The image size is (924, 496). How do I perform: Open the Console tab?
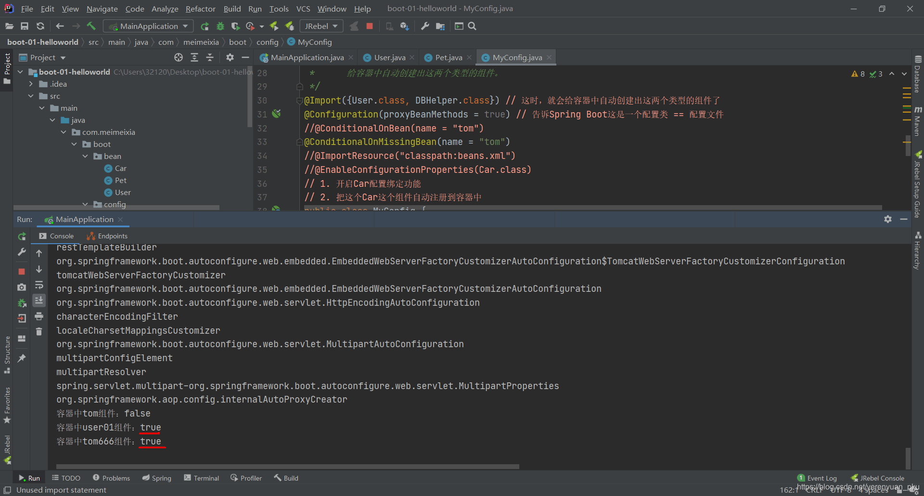click(x=57, y=236)
